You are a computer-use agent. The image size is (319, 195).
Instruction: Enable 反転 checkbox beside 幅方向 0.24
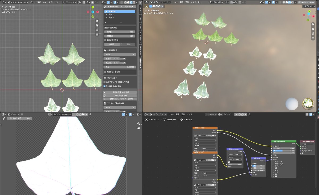(x=121, y=63)
